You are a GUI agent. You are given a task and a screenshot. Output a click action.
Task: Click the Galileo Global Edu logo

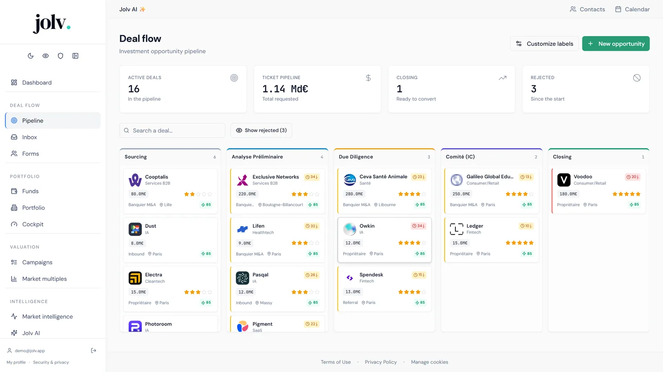tap(457, 180)
